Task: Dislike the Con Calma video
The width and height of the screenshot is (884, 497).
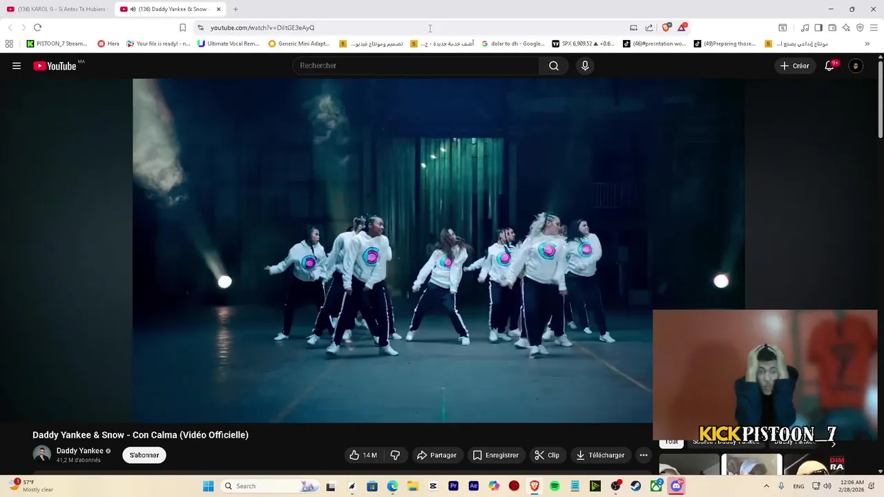Action: tap(395, 455)
